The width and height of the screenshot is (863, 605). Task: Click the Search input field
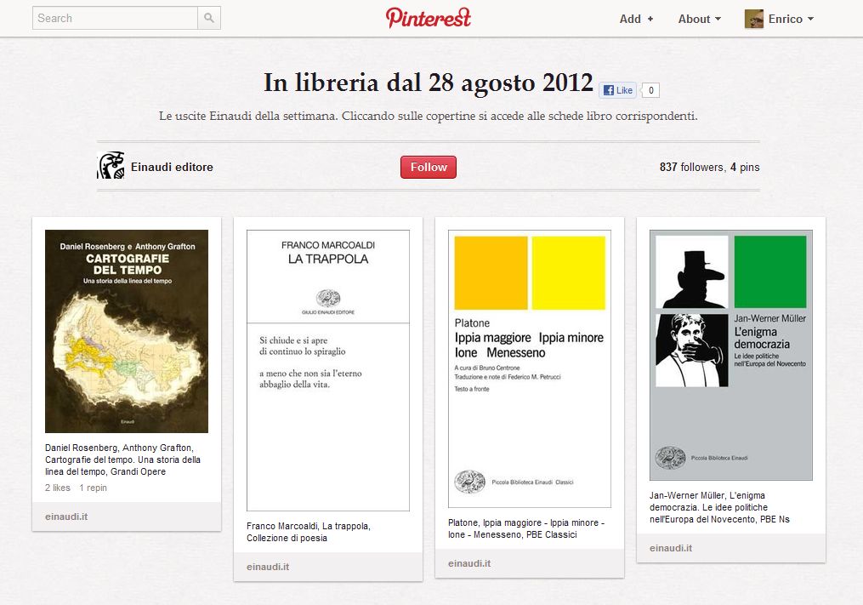pyautogui.click(x=115, y=18)
